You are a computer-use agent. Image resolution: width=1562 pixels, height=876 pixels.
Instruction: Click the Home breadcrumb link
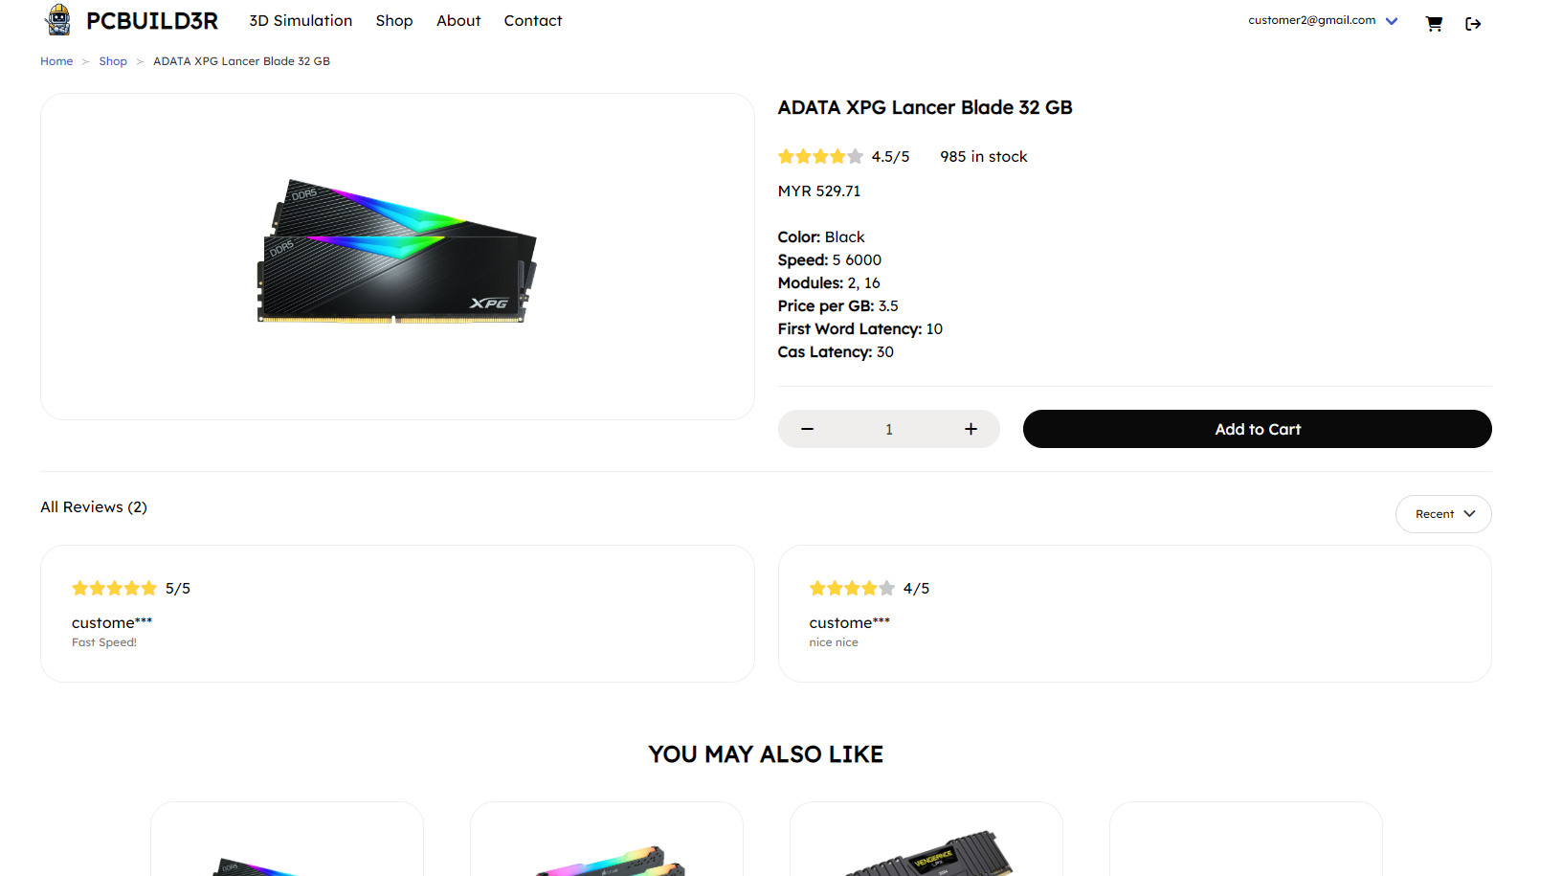56,61
